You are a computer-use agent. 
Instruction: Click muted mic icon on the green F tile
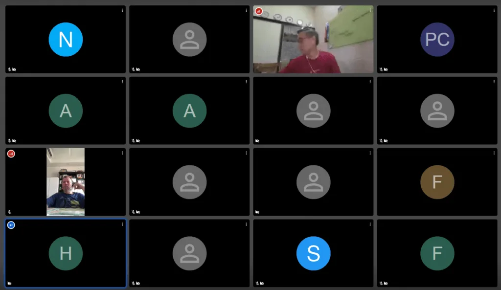[381, 283]
